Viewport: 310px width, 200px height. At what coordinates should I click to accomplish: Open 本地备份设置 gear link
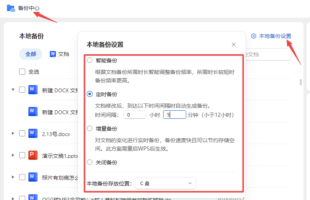(x=271, y=36)
